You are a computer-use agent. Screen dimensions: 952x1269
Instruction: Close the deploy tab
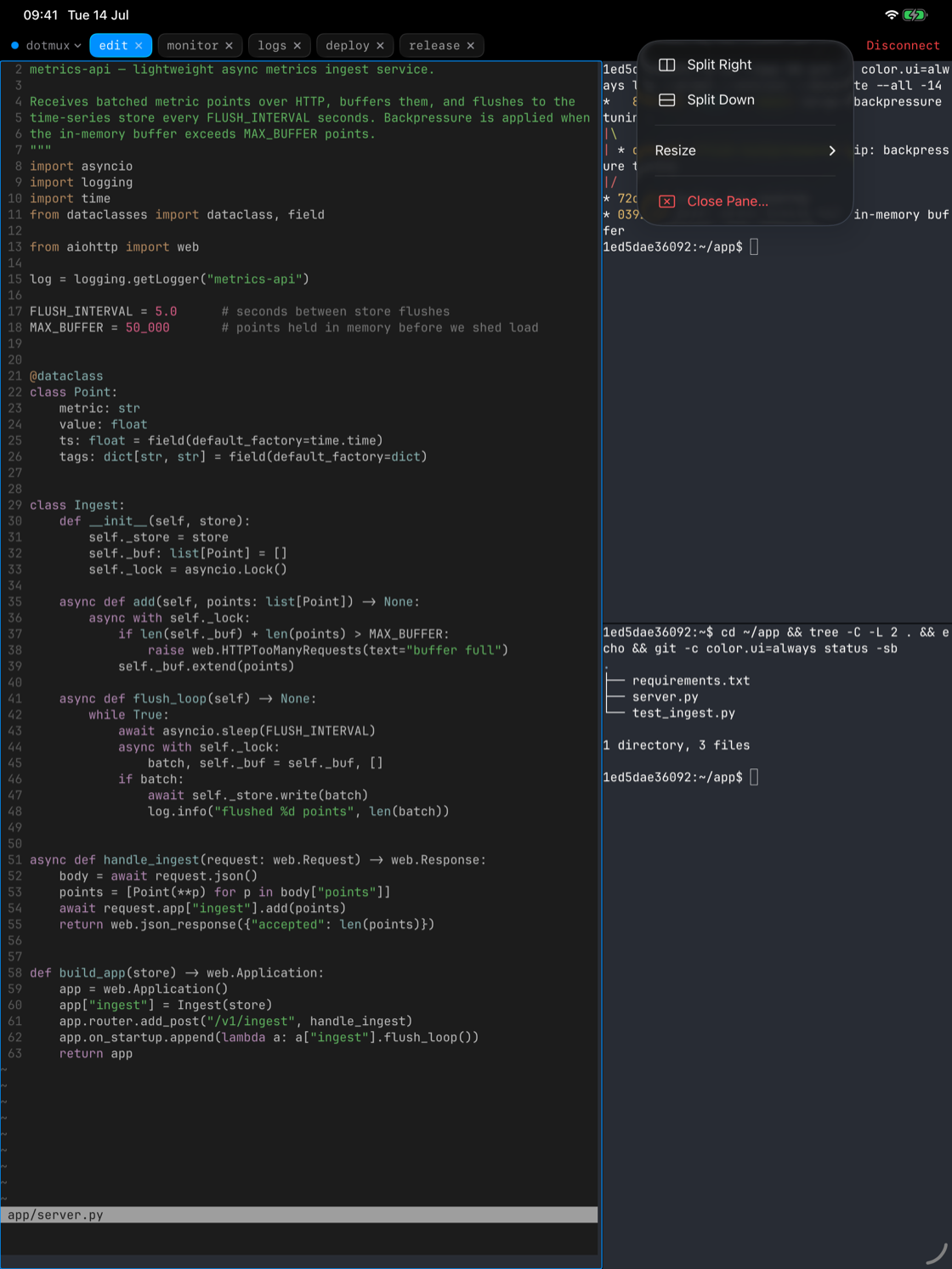click(380, 45)
